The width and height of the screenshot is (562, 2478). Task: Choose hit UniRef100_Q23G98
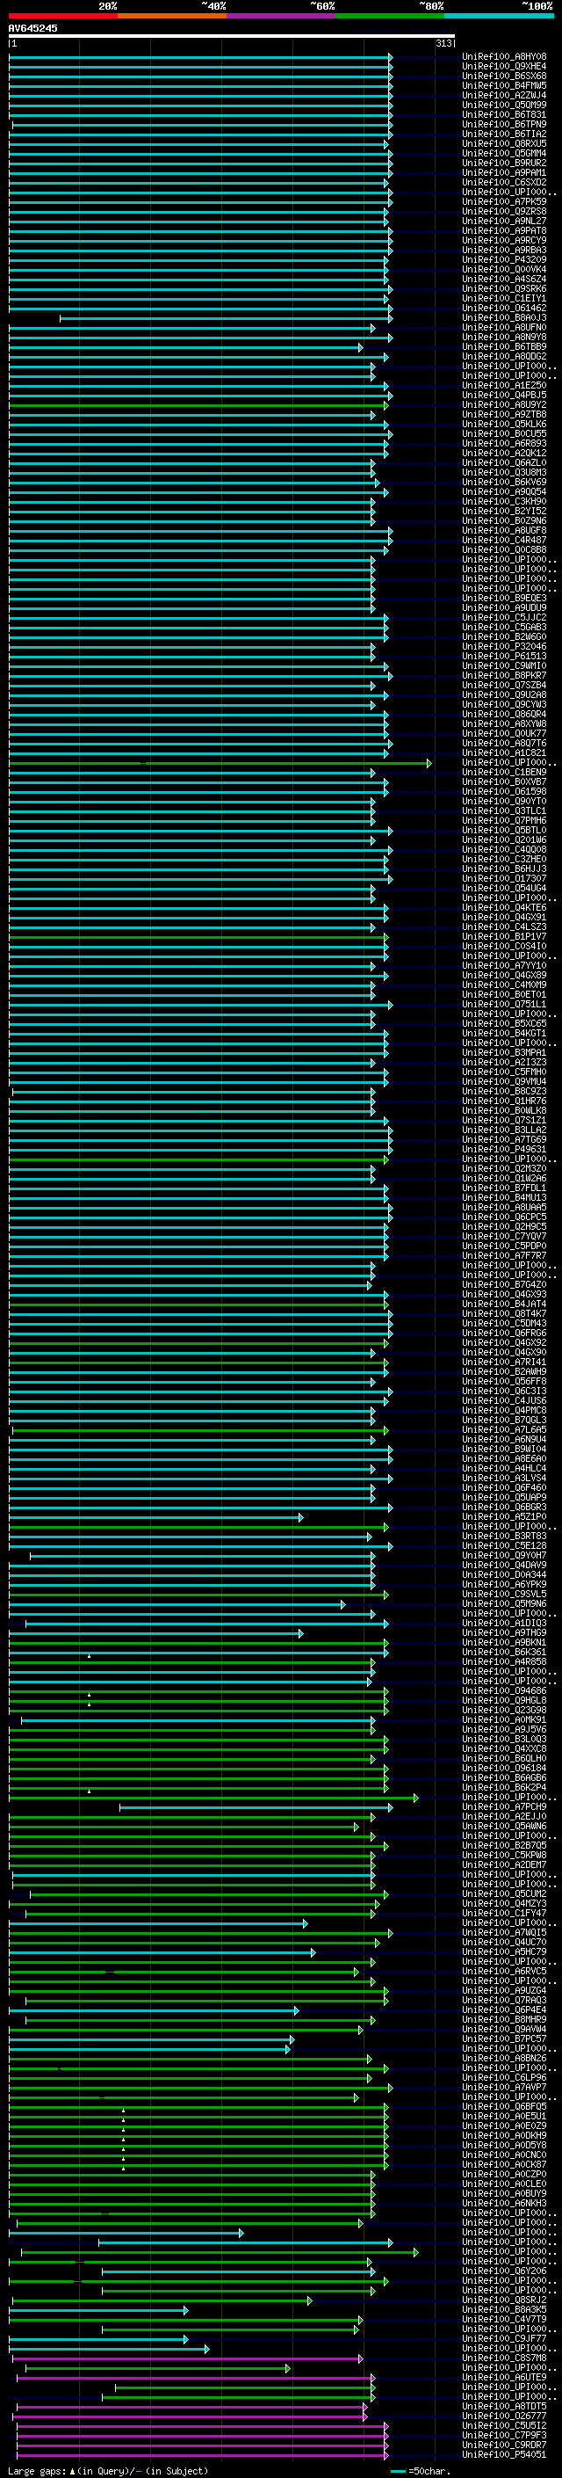point(504,1711)
